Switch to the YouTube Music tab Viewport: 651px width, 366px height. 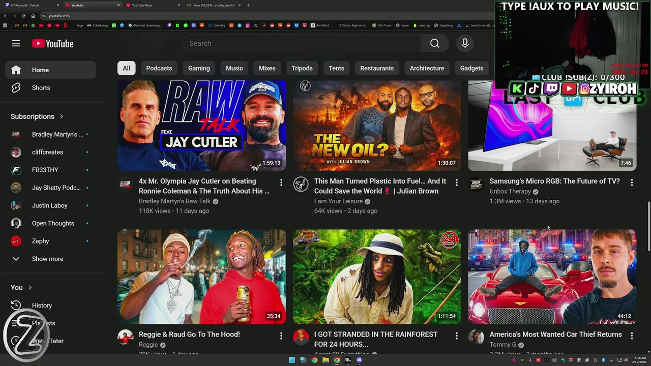click(153, 5)
